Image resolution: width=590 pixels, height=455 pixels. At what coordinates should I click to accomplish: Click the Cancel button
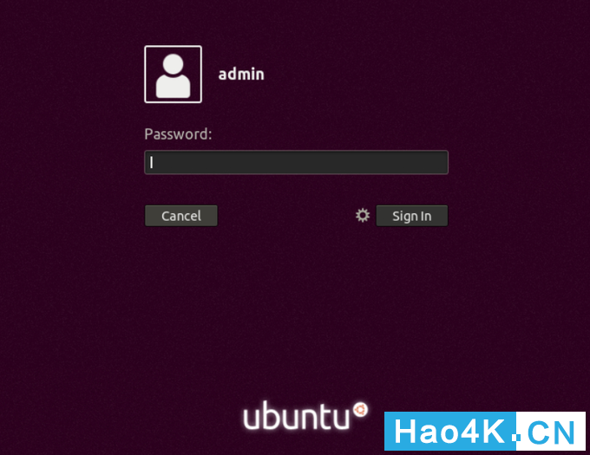pyautogui.click(x=181, y=216)
